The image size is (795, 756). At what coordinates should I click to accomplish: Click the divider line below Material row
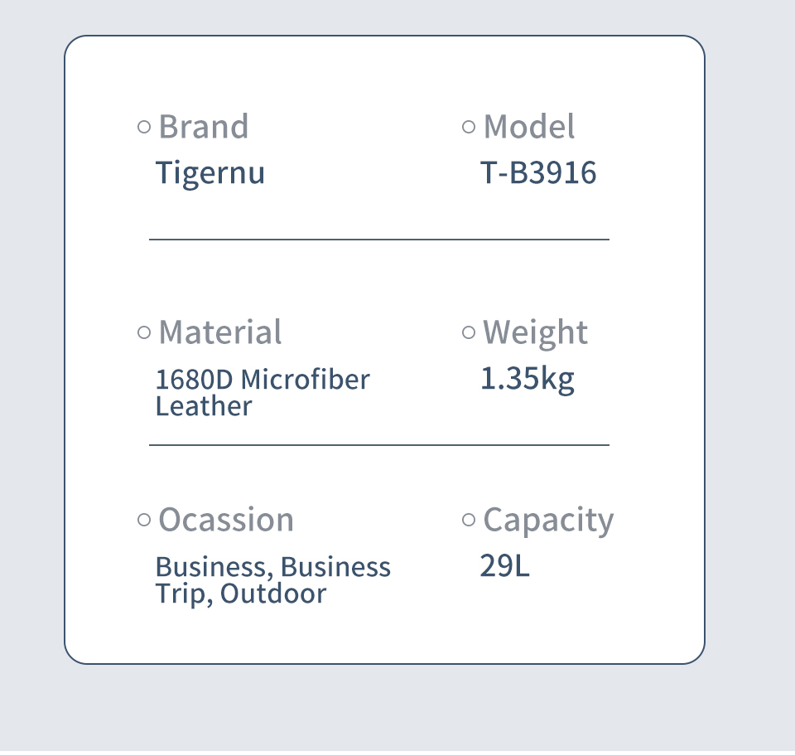tap(379, 445)
